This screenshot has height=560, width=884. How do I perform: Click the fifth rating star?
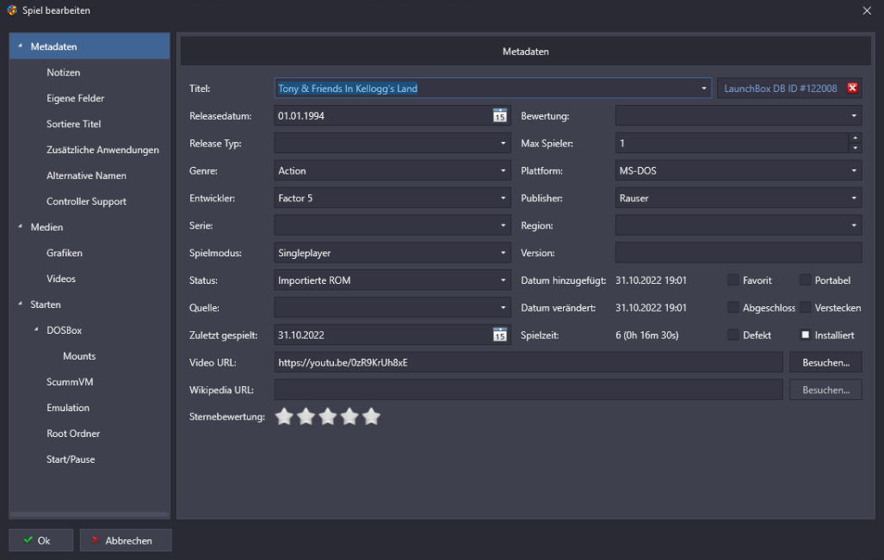371,417
